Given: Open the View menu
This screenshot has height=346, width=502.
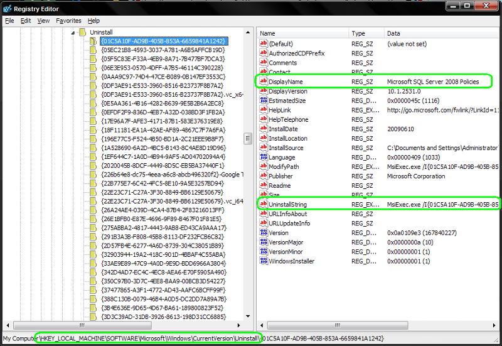Looking at the screenshot, I should pyautogui.click(x=43, y=21).
